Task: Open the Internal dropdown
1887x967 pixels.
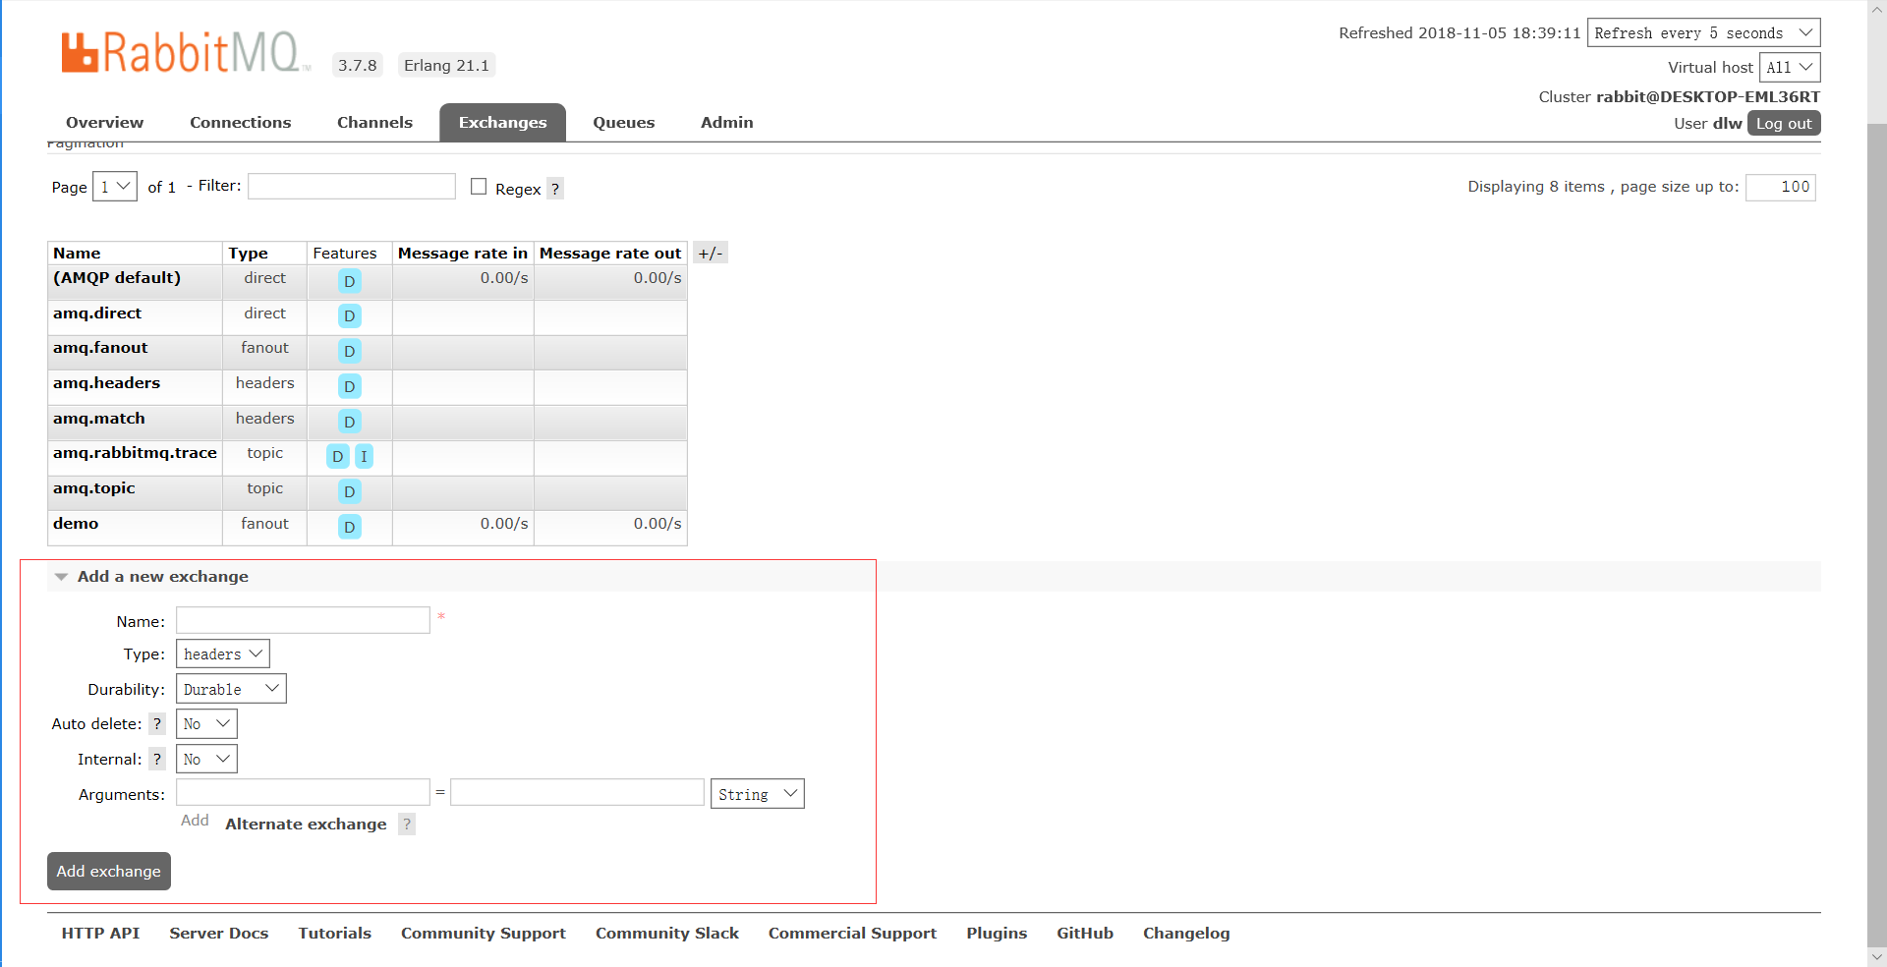Action: (206, 760)
